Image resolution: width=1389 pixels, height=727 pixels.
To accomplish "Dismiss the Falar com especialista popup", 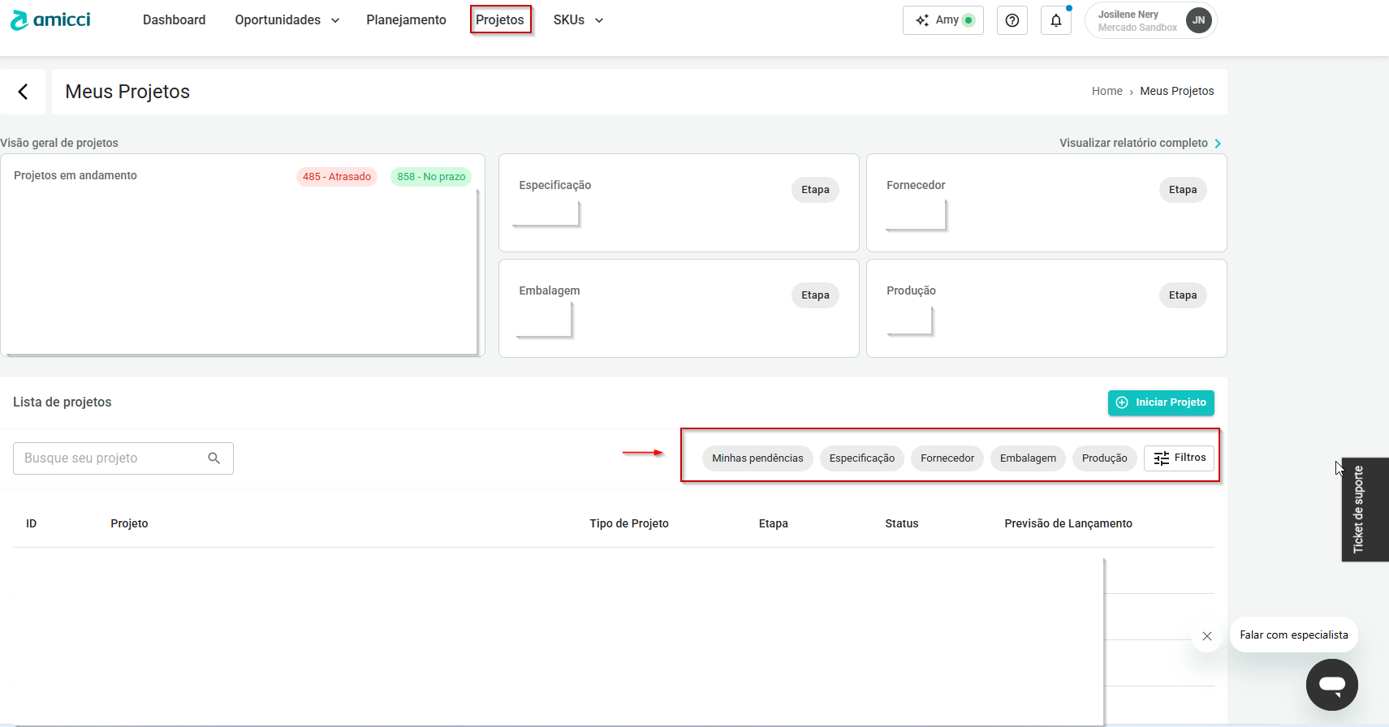I will pos(1207,636).
